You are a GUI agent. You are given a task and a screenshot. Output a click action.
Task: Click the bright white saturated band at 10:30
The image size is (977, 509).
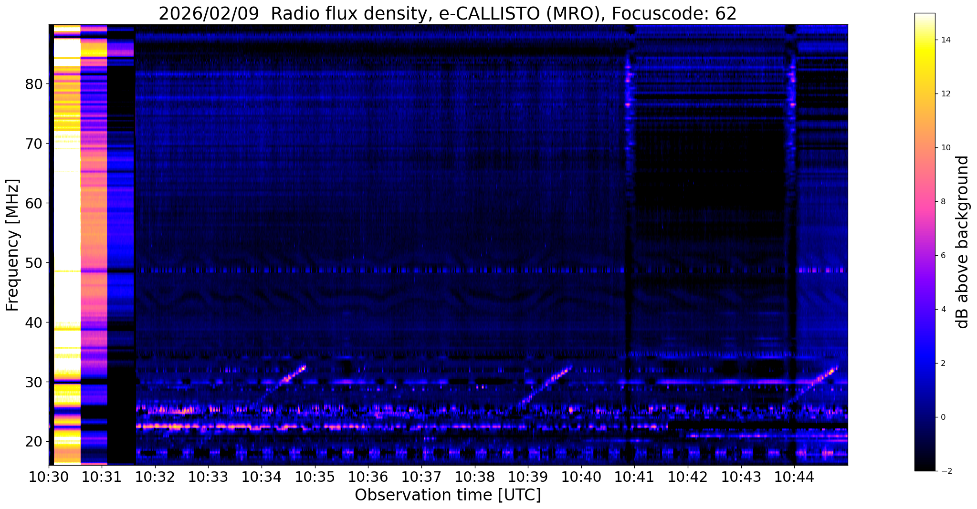[67, 245]
